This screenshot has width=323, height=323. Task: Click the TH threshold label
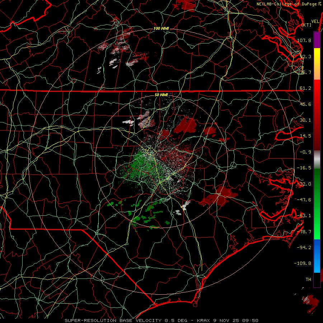(x=308, y=280)
